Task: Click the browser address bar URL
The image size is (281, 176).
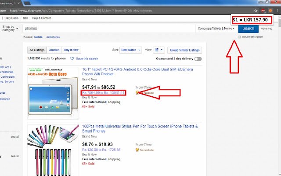Action: click(x=81, y=11)
